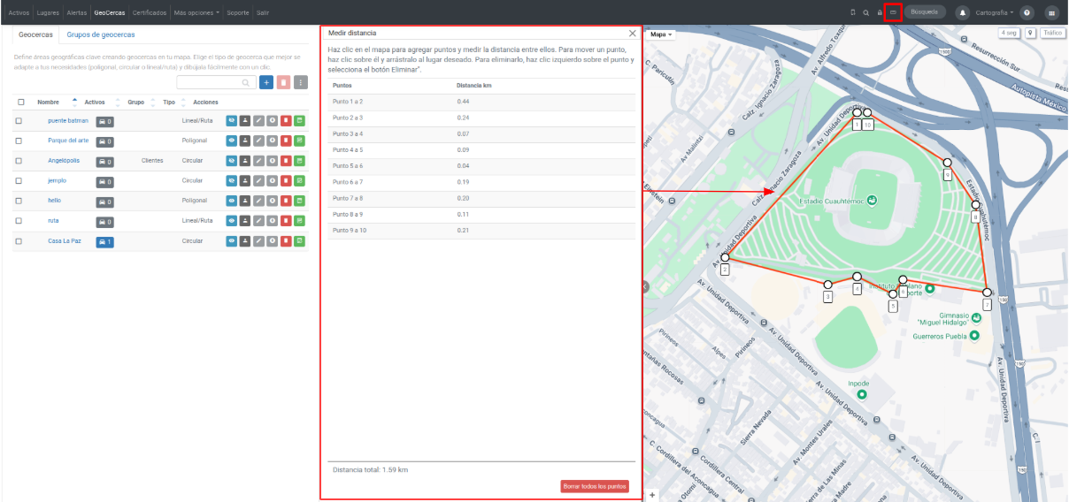Open the Más opciones menu
Screen dimensions: 1069x502
coord(197,13)
